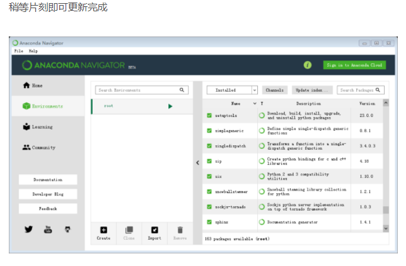Click the green info icon
Viewport: 406px width, 266px height.
[308, 65]
